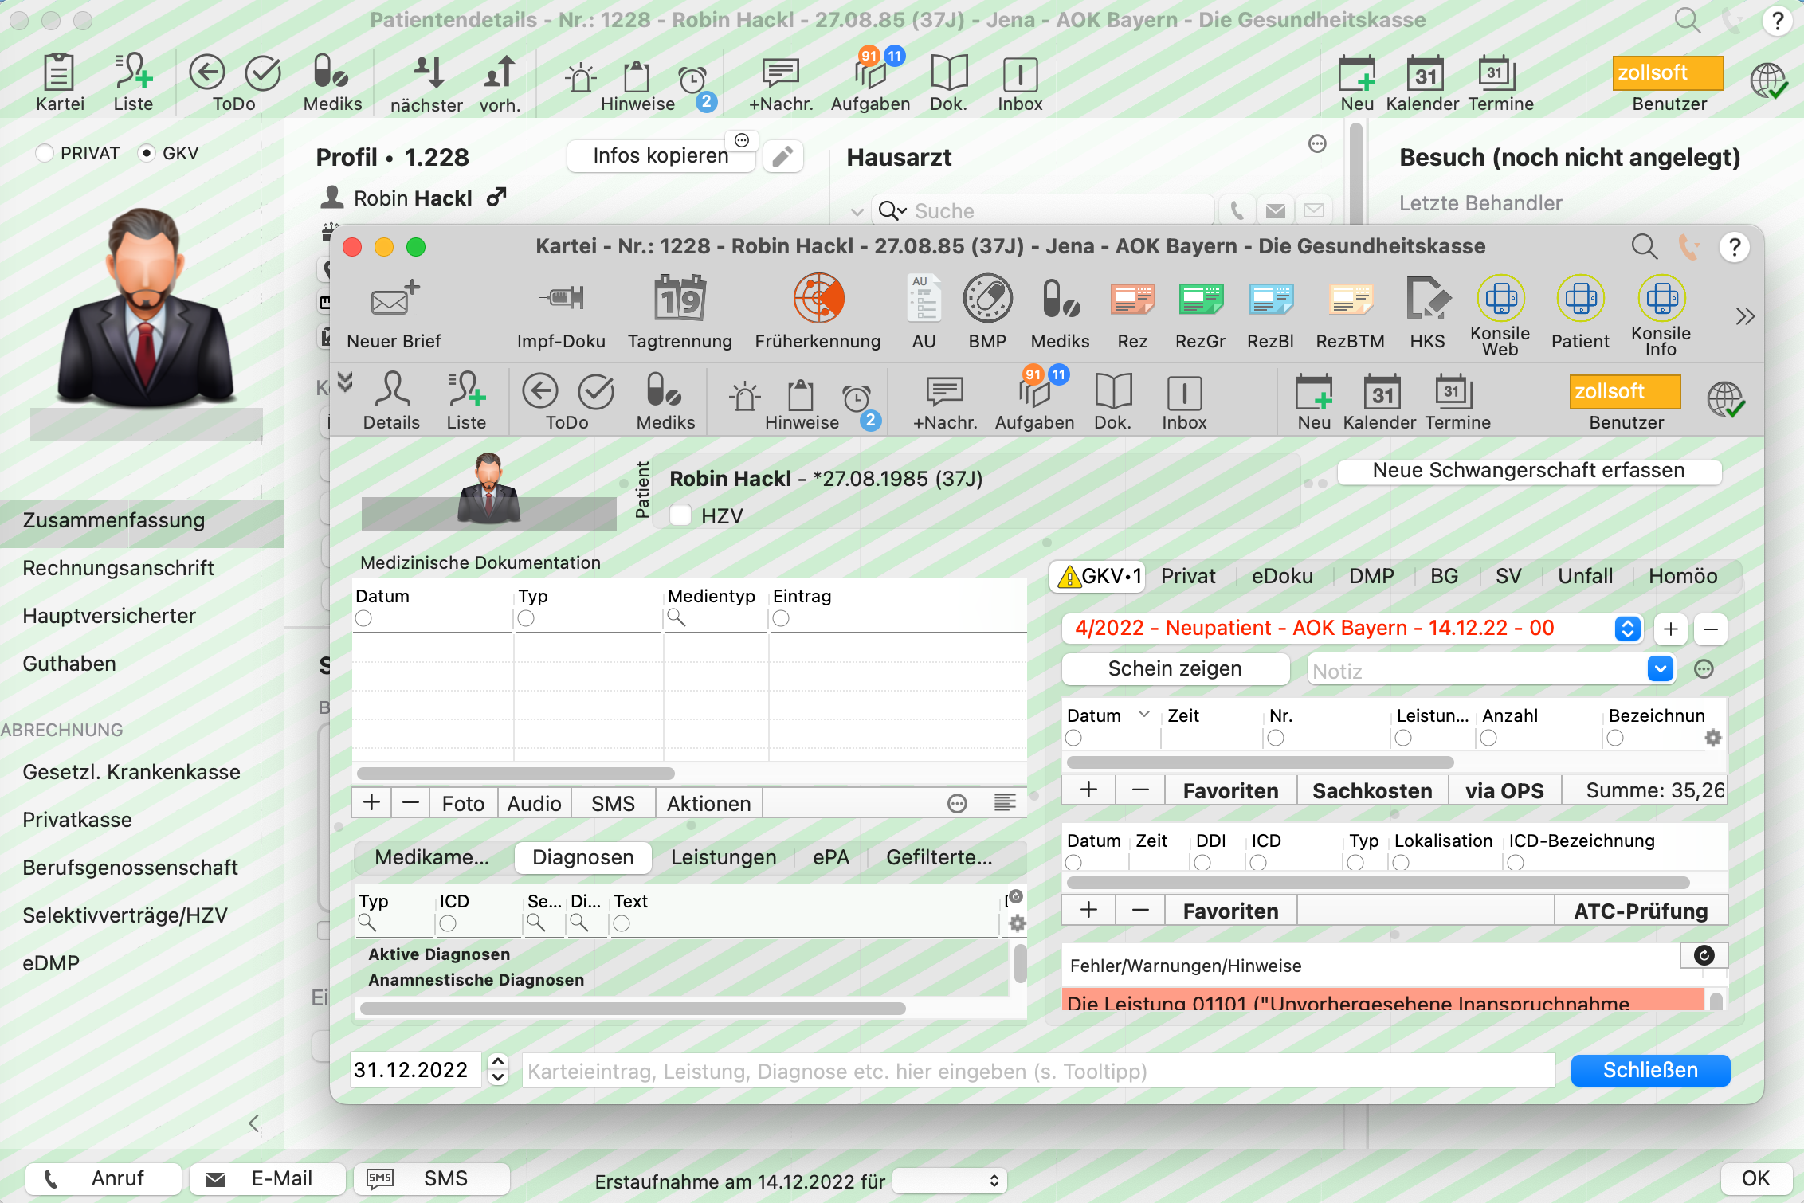
Task: Click the Karteieintrag text input field
Action: pyautogui.click(x=1039, y=1071)
